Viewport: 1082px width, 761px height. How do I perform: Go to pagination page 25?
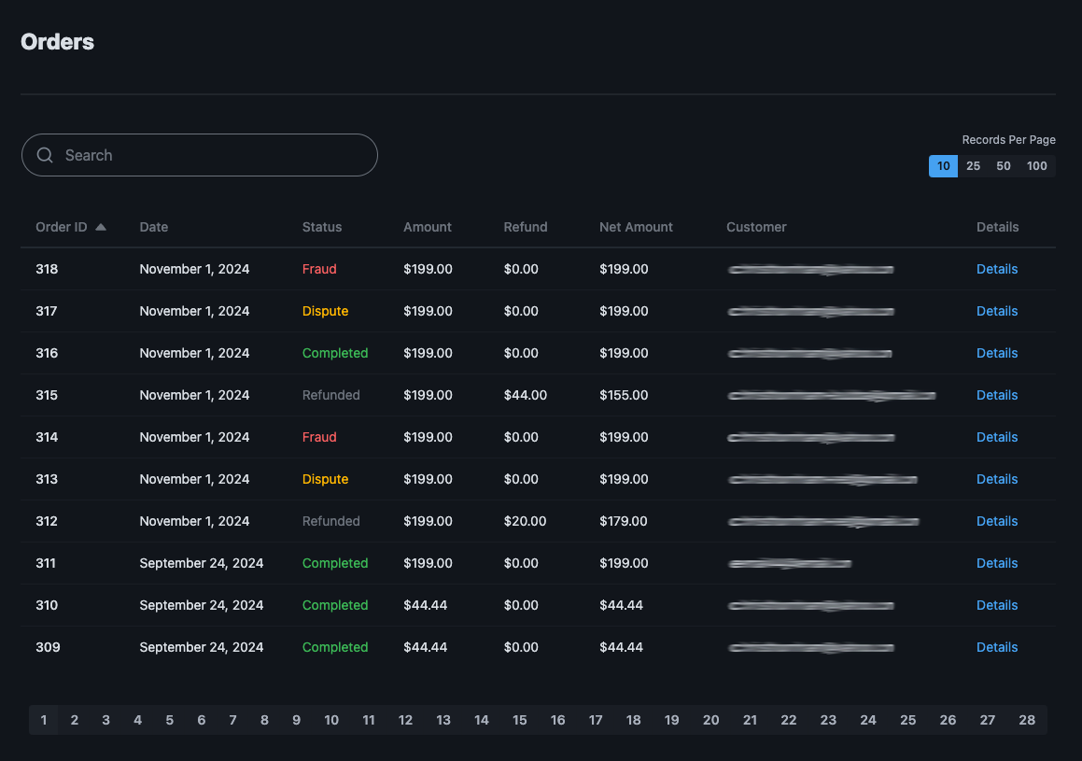(908, 720)
